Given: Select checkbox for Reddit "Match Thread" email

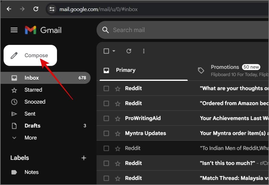Looking at the screenshot, I should point(106,178).
